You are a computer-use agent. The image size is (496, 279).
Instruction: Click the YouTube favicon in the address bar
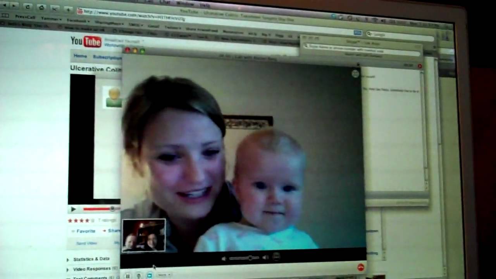[x=80, y=11]
